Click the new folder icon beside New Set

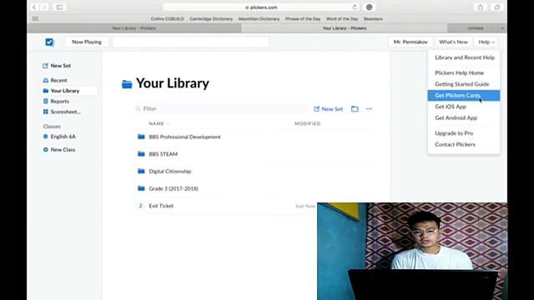355,109
